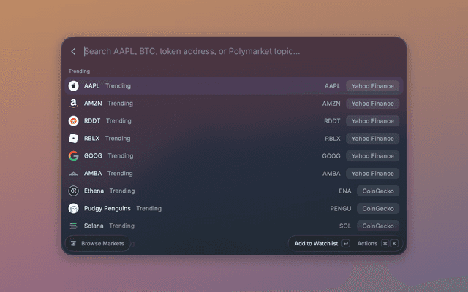468x292 pixels.
Task: Click the Roblox logo icon
Action: pyautogui.click(x=73, y=138)
